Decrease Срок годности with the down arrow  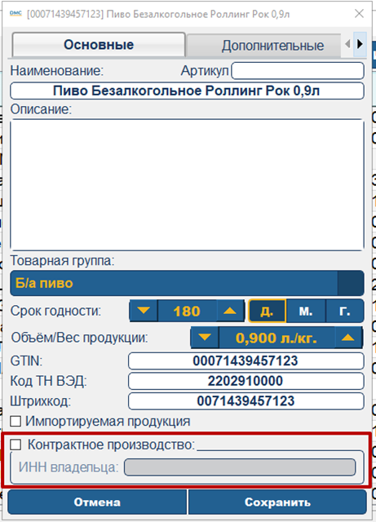[144, 311]
